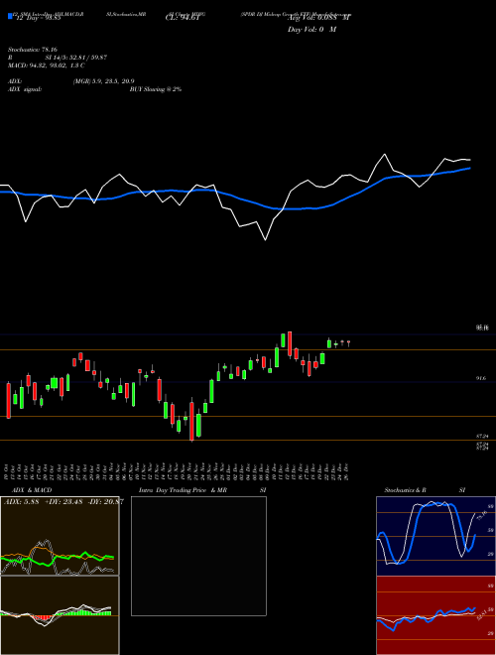Screen dimensions: 496x655
Task: Click the 'Day Vol: 0 M' text
Action: click(311, 29)
